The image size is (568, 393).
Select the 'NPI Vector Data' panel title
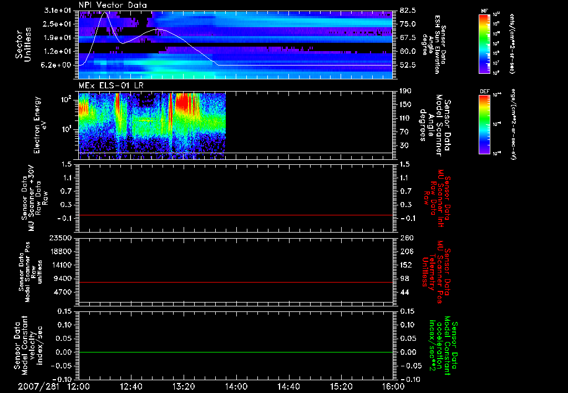tap(113, 5)
